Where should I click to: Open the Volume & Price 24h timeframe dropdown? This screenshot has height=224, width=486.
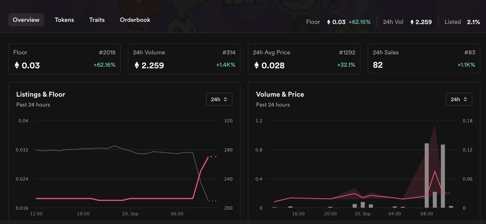(459, 99)
